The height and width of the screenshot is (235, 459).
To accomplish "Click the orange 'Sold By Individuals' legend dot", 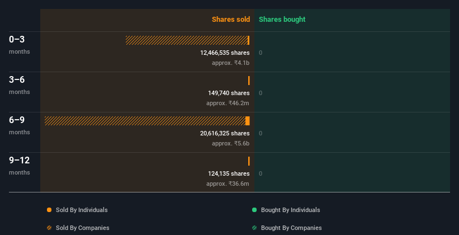I will coord(49,210).
